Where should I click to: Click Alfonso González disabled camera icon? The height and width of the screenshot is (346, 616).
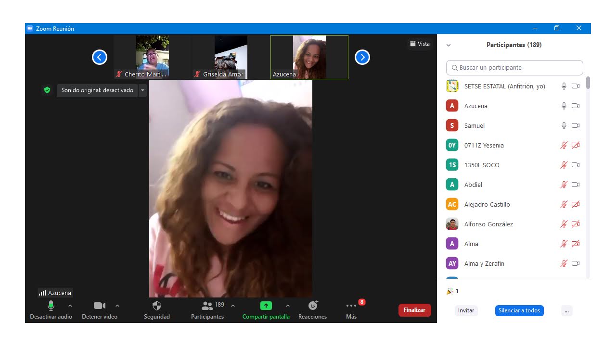point(576,224)
